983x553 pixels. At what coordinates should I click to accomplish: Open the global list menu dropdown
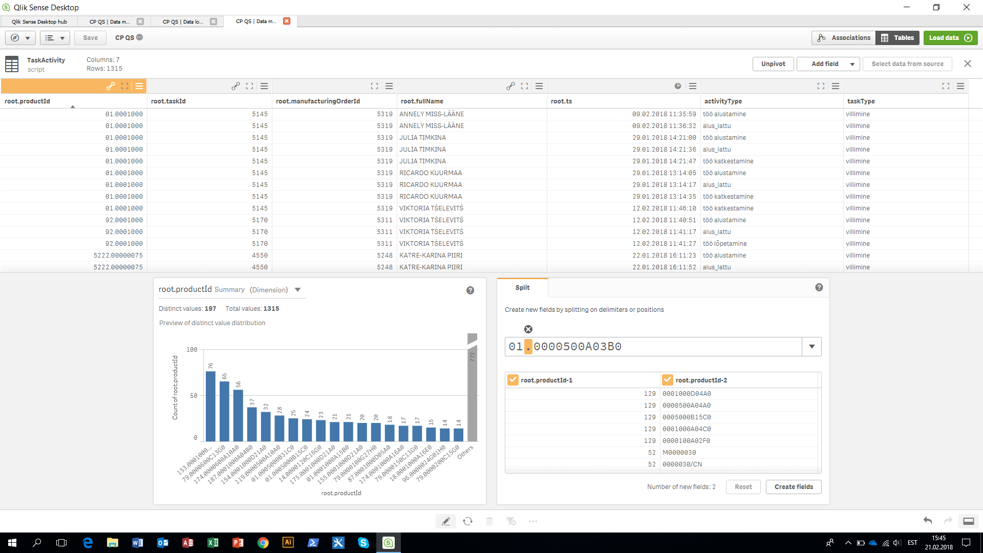click(55, 38)
